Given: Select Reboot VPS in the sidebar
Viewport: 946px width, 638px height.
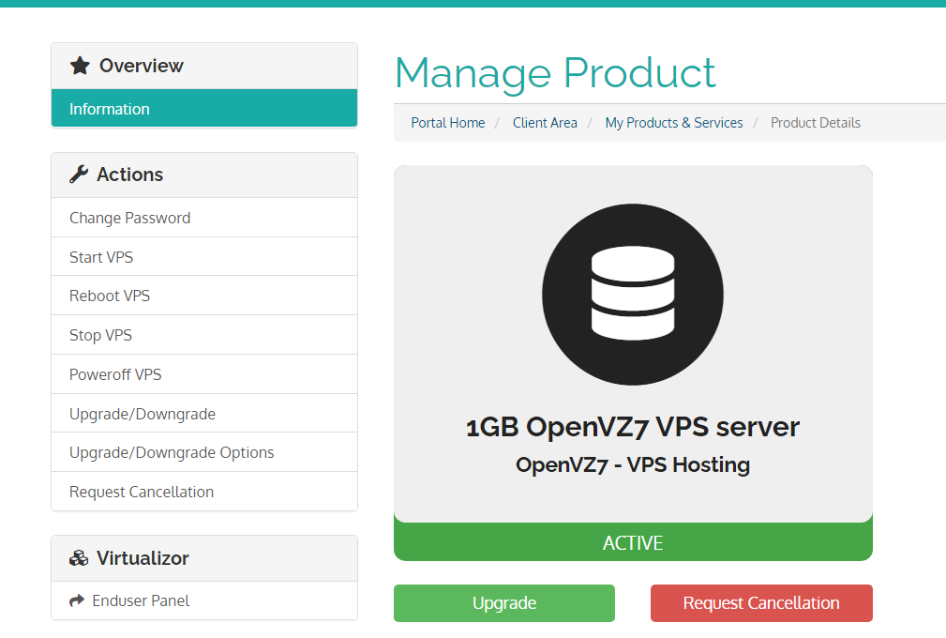Looking at the screenshot, I should click(x=110, y=296).
